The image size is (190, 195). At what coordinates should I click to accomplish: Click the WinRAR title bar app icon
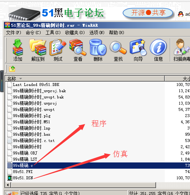pyautogui.click(x=7, y=25)
